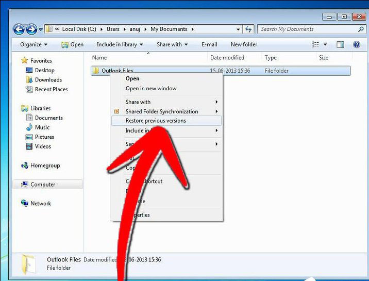The image size is (369, 281).
Task: Click the Homegroup icon
Action: 24,165
